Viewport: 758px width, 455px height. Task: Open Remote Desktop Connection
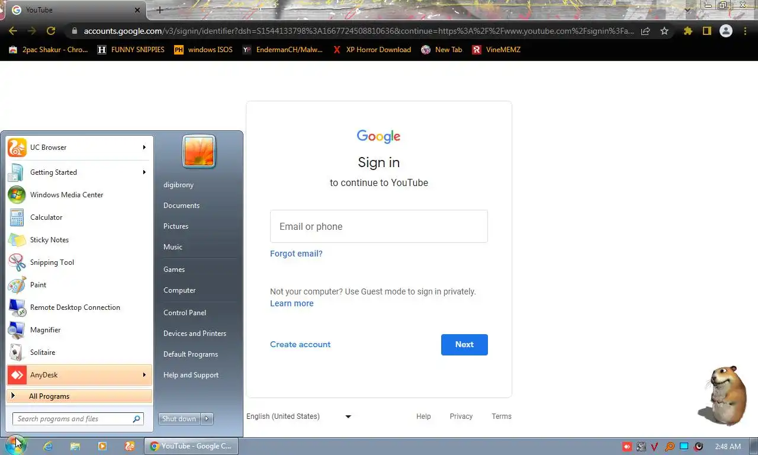click(x=79, y=307)
